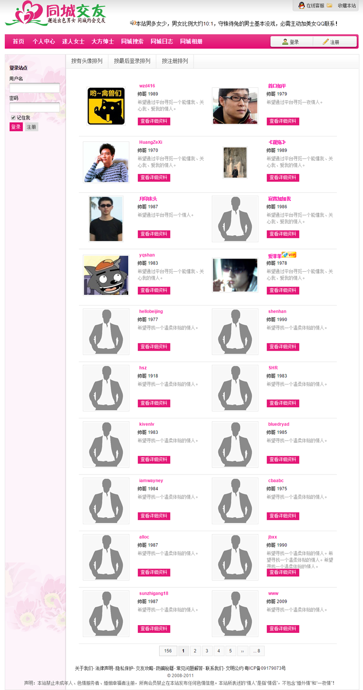Viewport: 363px width, 690px height.
Task: Click the 收藏本站 folder icon
Action: click(x=329, y=5)
